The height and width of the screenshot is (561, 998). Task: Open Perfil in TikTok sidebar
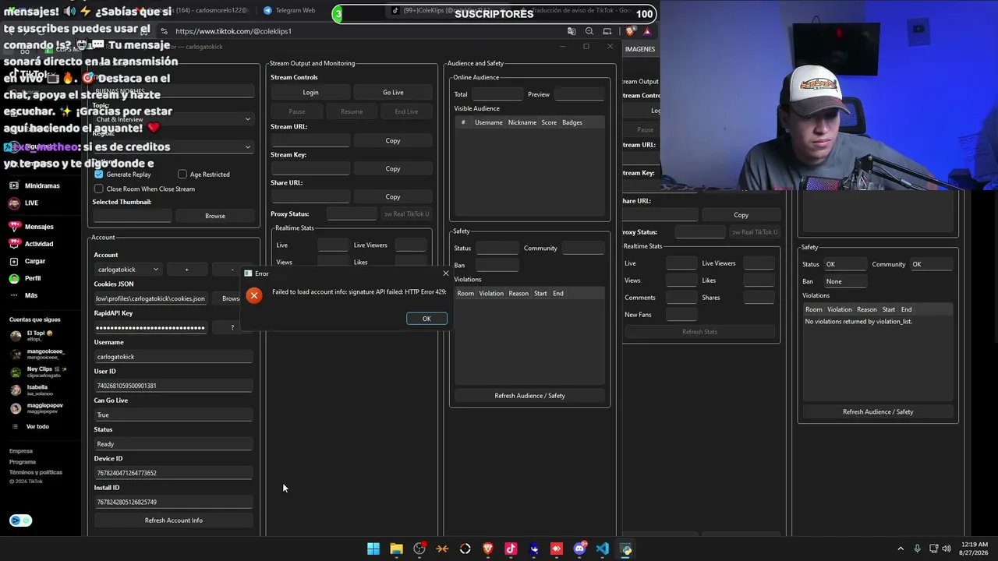(25, 278)
